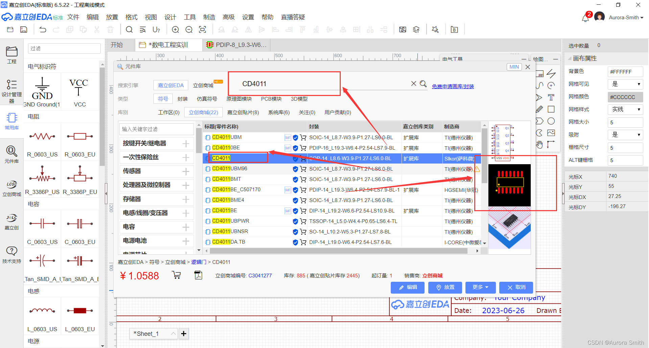Open the 文件 menu
The image size is (649, 348).
(x=73, y=17)
